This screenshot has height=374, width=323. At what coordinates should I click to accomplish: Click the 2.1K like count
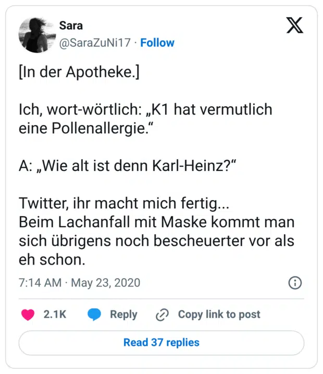point(55,315)
